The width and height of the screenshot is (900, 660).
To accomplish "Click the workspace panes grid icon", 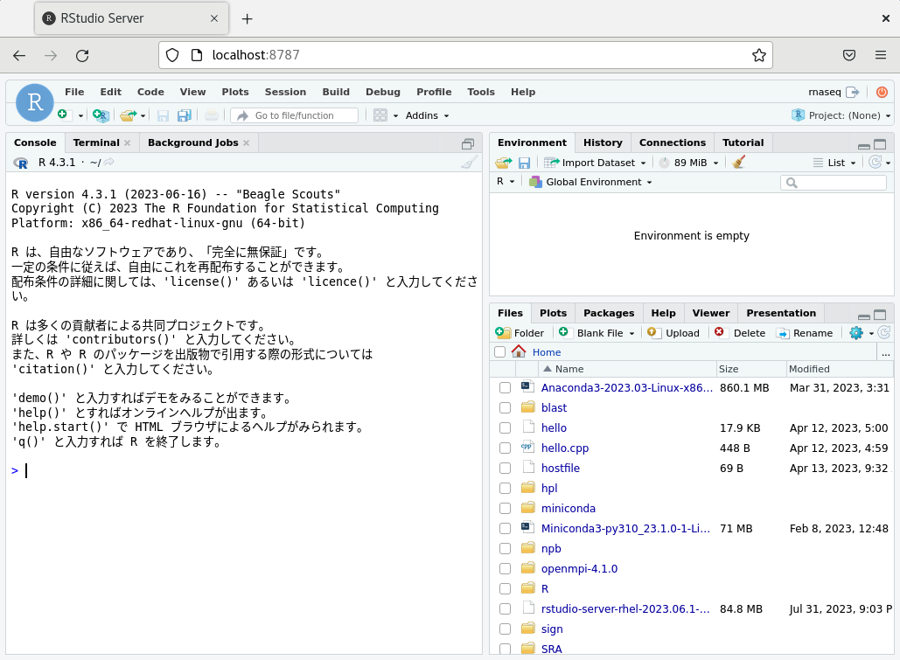I will point(380,115).
